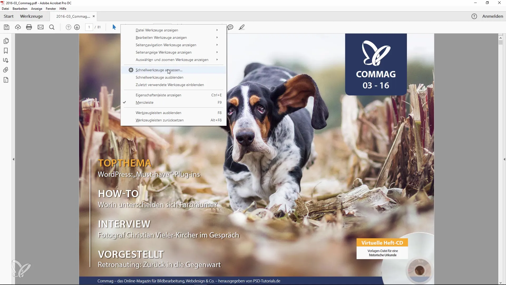Select the arrow Selection tool
This screenshot has height=285, width=506.
click(114, 27)
